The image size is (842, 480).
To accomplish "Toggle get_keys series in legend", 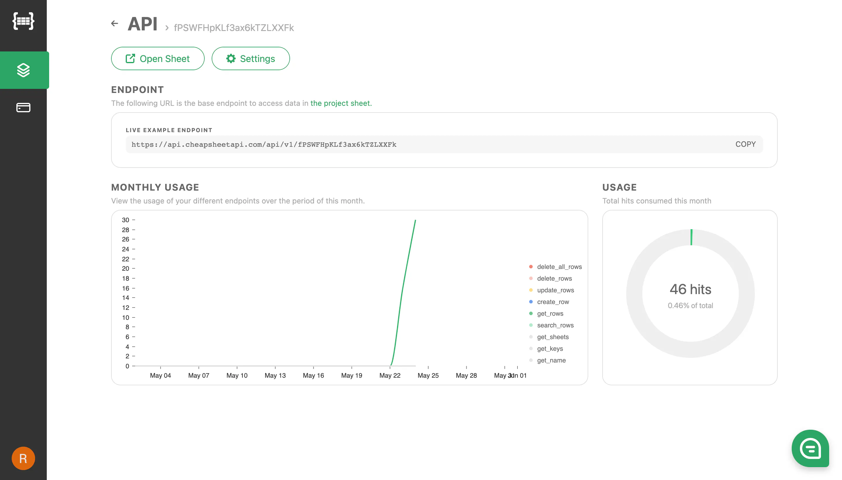I will click(x=546, y=349).
